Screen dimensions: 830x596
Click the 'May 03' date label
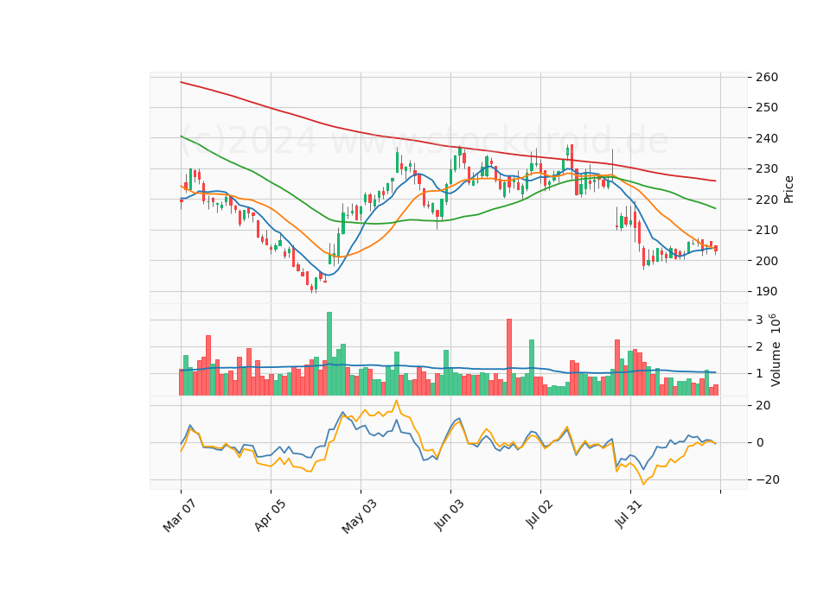pos(359,516)
